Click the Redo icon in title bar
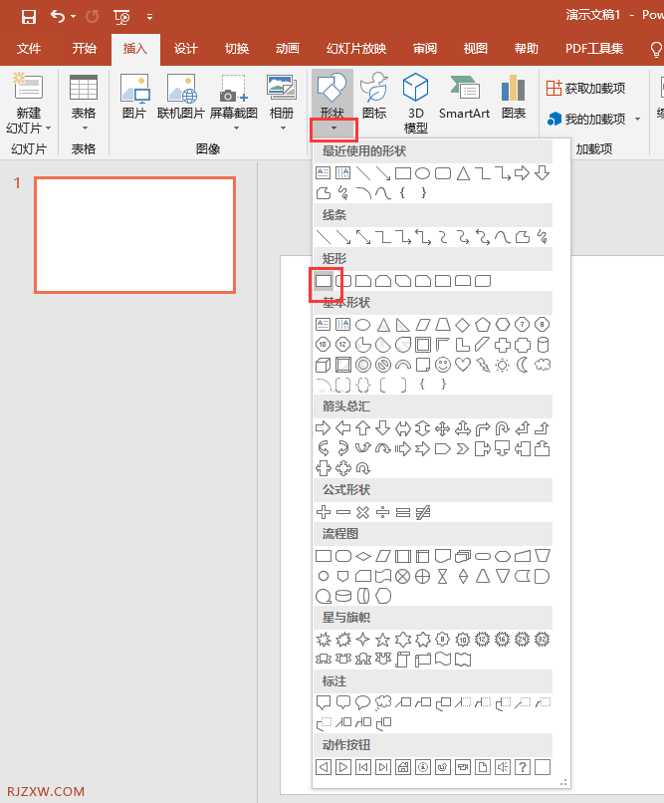This screenshot has height=803, width=664. tap(92, 17)
